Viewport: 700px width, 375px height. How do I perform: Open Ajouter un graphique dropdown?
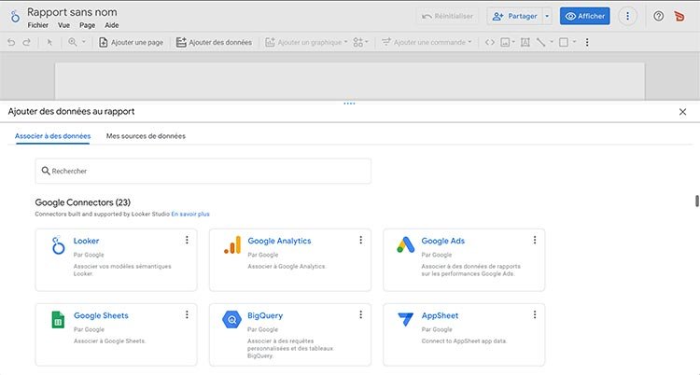tap(306, 42)
